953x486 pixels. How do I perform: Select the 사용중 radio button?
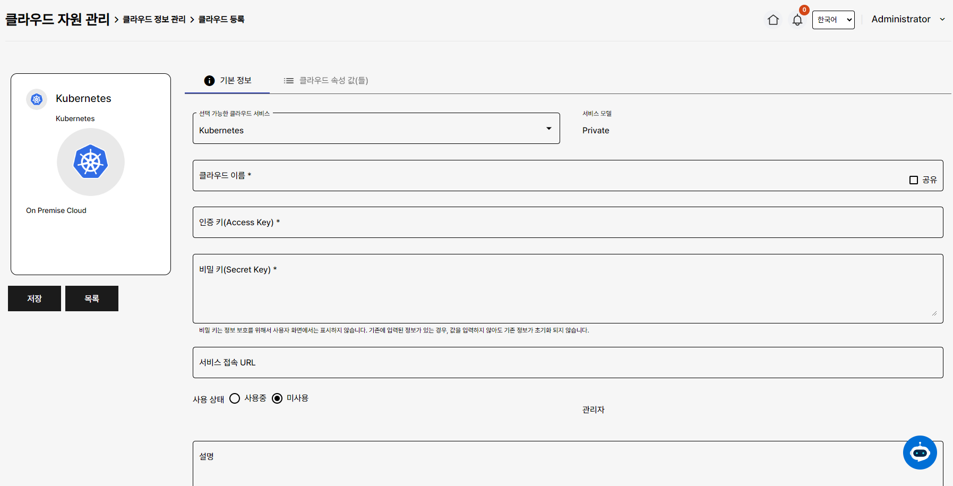tap(235, 398)
